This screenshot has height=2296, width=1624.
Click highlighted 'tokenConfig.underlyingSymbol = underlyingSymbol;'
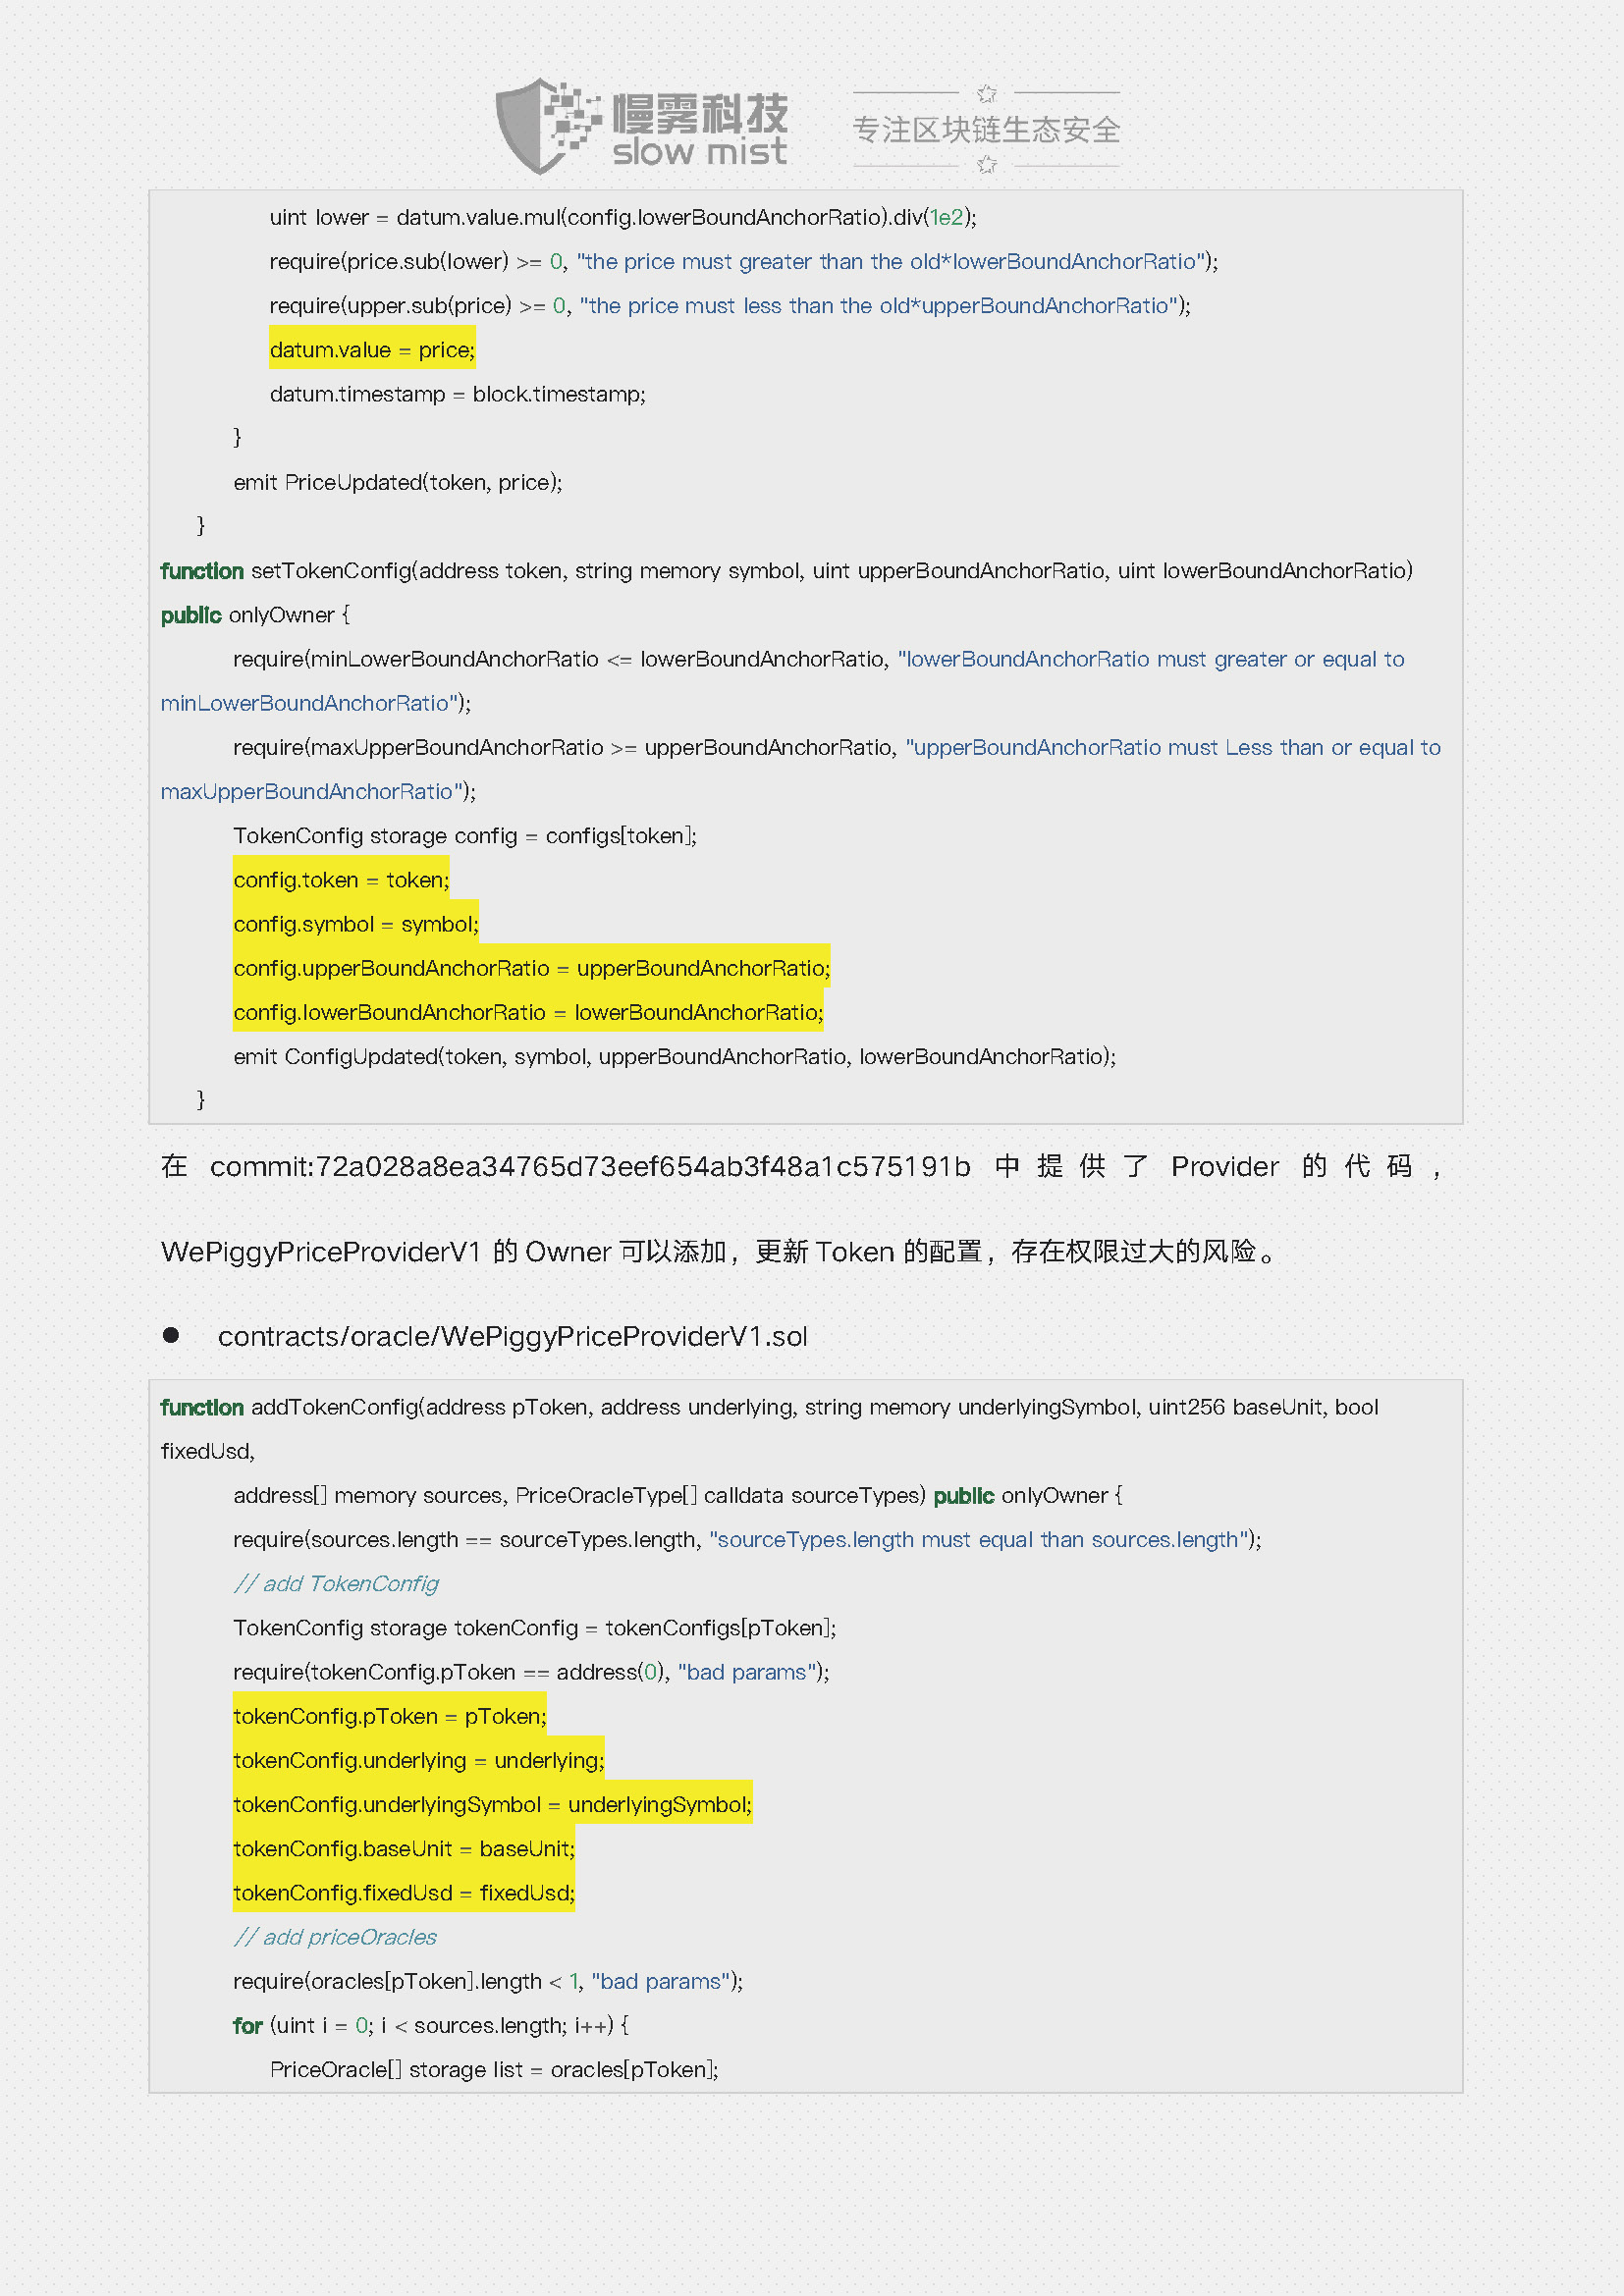[493, 1804]
